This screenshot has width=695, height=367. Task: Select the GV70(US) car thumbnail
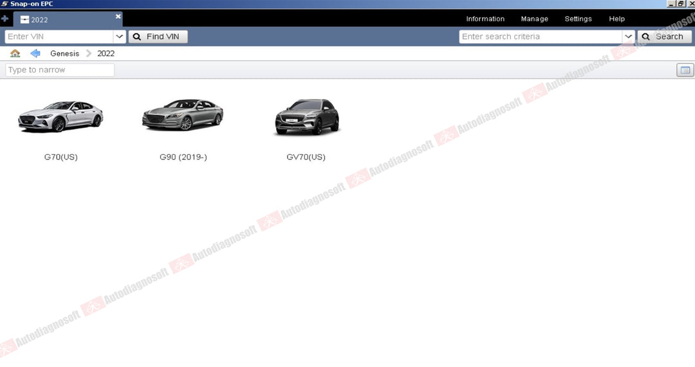(x=307, y=116)
